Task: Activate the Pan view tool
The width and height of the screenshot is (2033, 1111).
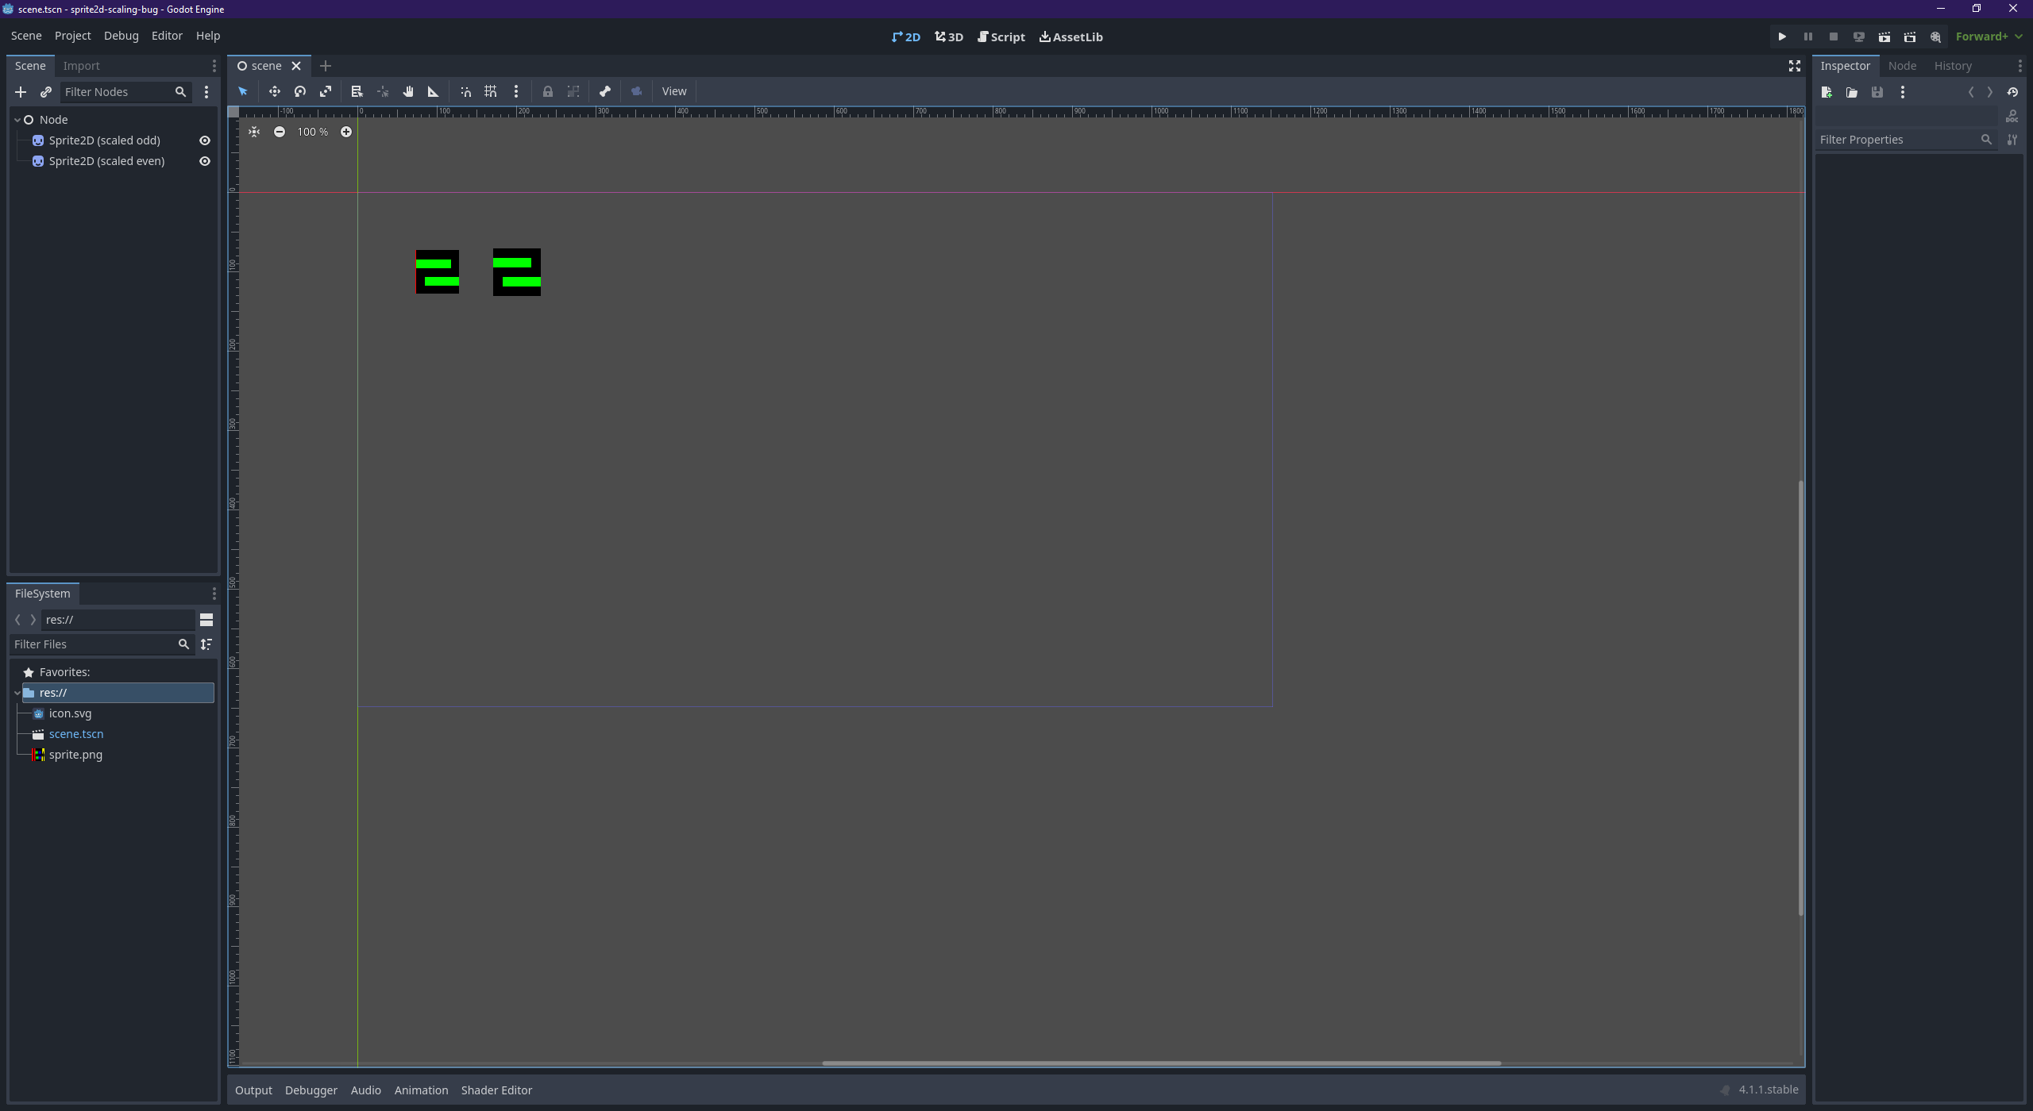Action: click(407, 91)
